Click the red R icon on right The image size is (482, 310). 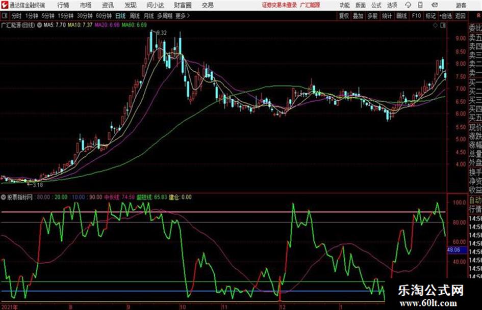pyautogui.click(x=478, y=16)
